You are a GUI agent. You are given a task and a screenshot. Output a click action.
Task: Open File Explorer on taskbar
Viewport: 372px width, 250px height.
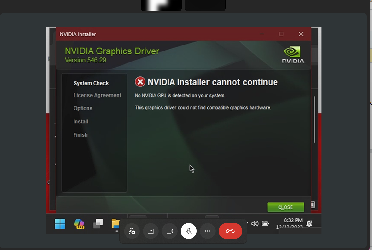click(115, 224)
